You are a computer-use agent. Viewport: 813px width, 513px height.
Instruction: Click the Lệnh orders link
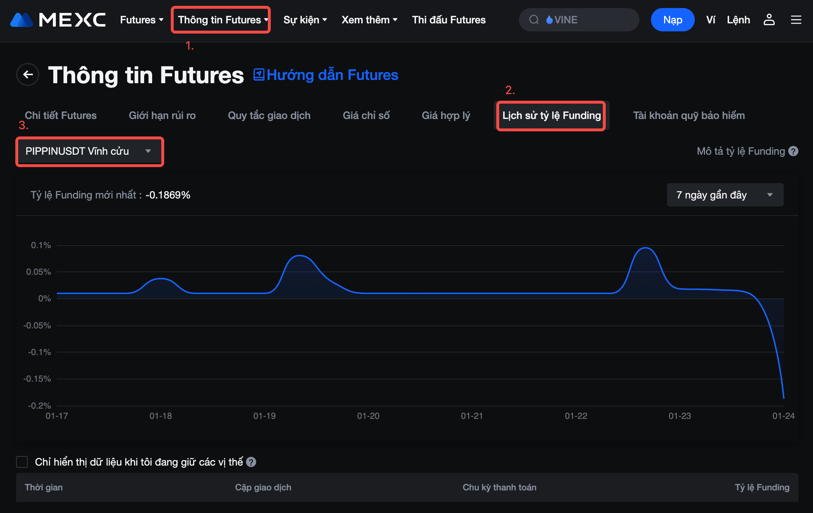738,20
